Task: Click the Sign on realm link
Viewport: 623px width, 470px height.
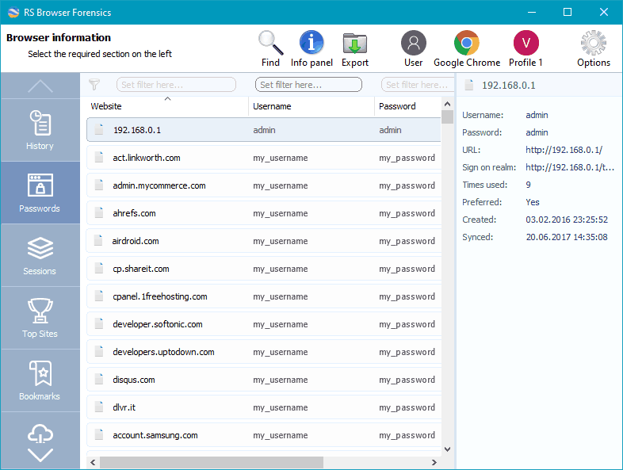Action: pos(570,167)
